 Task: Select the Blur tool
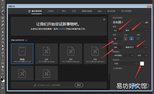click(x=3, y=46)
